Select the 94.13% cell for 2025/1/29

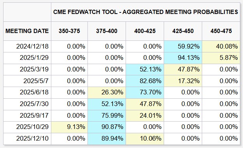tap(183, 58)
